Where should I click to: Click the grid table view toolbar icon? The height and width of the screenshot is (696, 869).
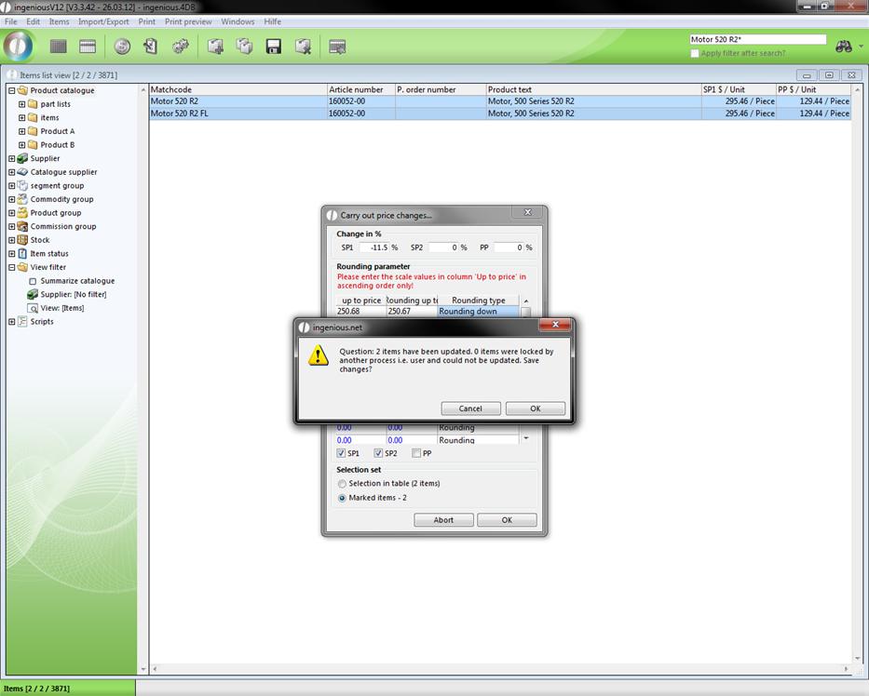[x=59, y=47]
